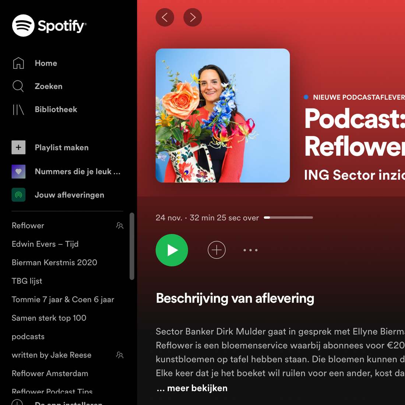Click De app installeren at the bottom

[68, 403]
